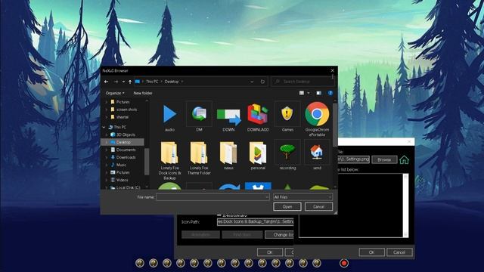Expand the Documents tree node
Screen dimensions: 484x272
pos(107,150)
